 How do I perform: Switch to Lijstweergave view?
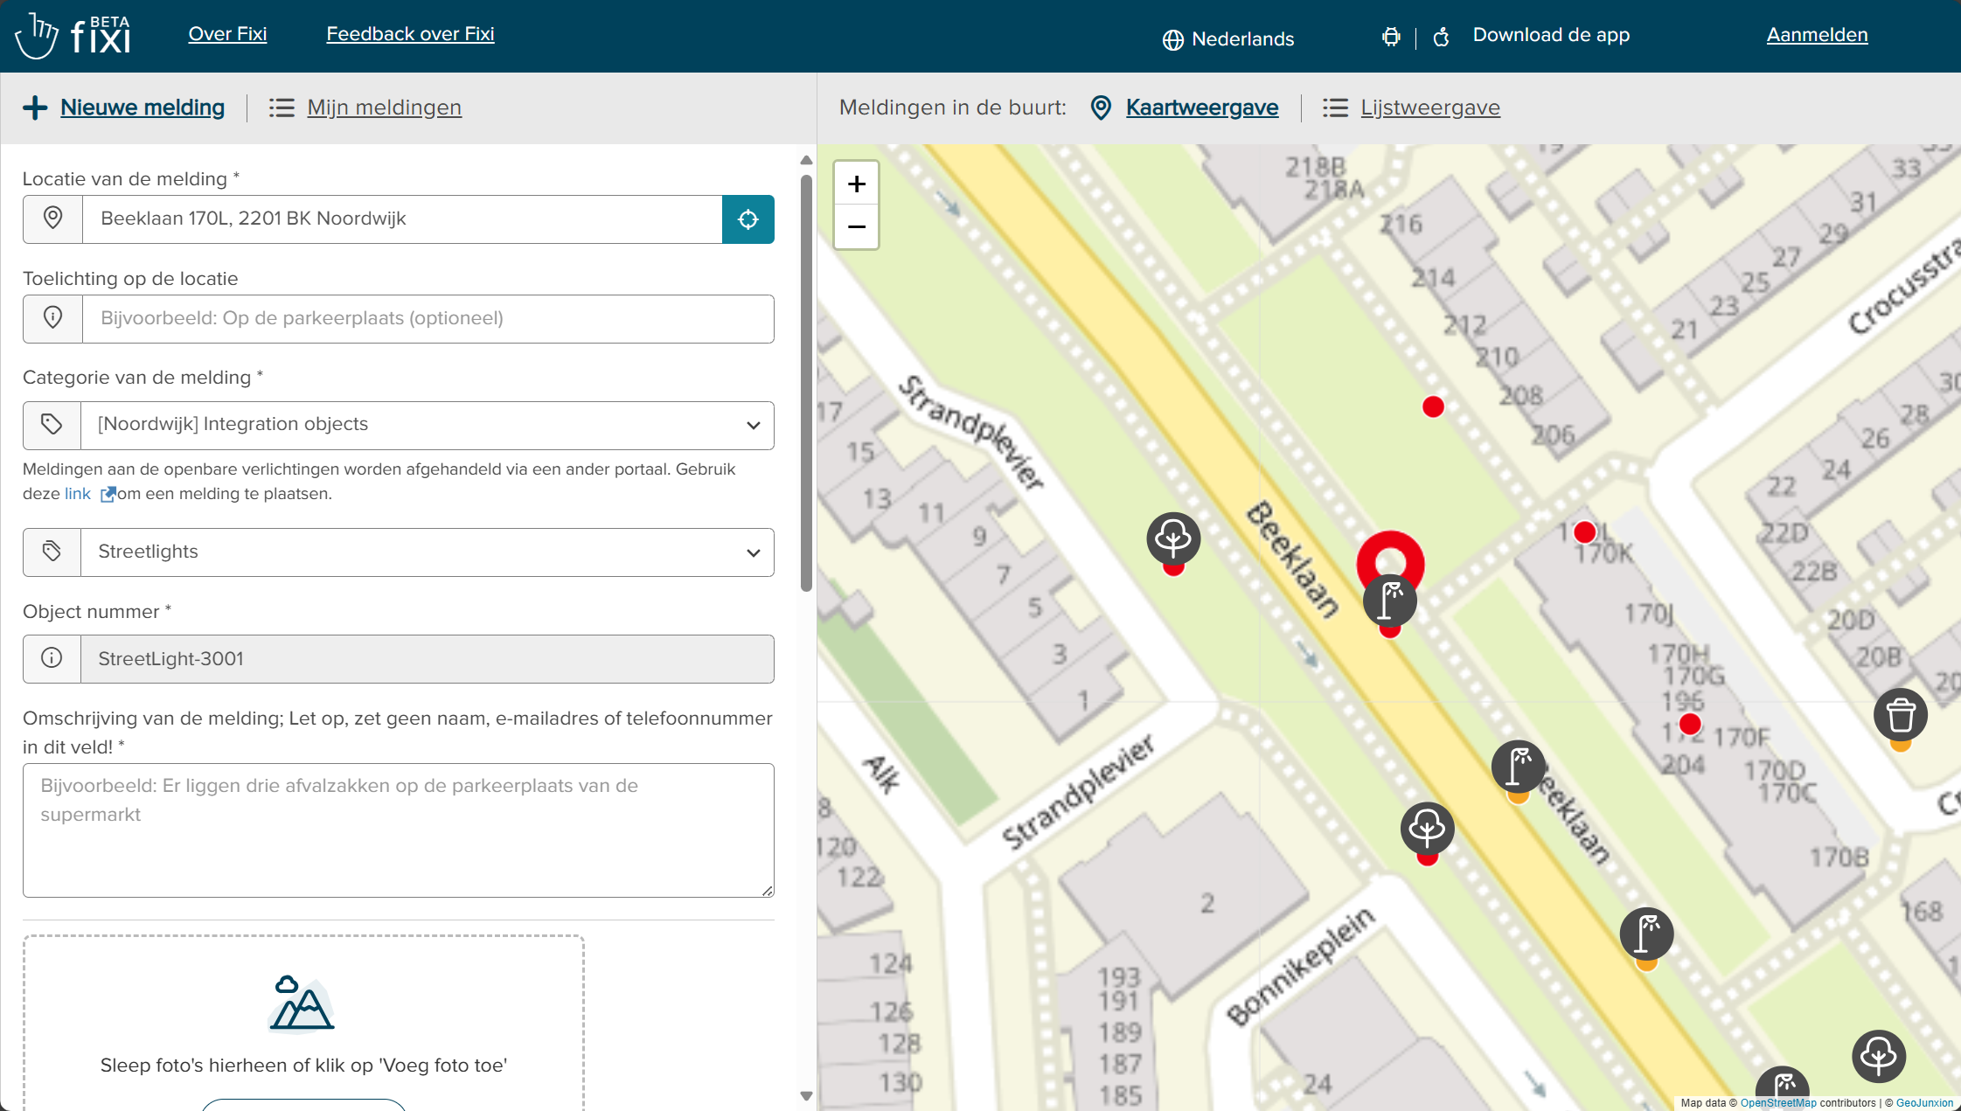1429,108
